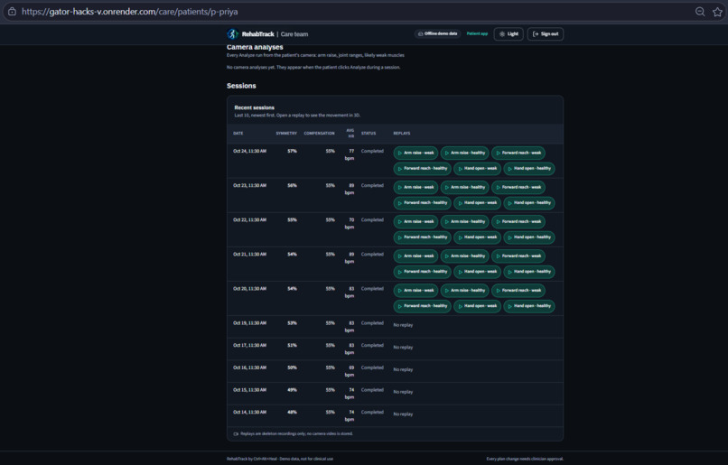This screenshot has width=728, height=465.
Task: Play Oct 23 Hand open - healthy replay
Action: (528, 203)
